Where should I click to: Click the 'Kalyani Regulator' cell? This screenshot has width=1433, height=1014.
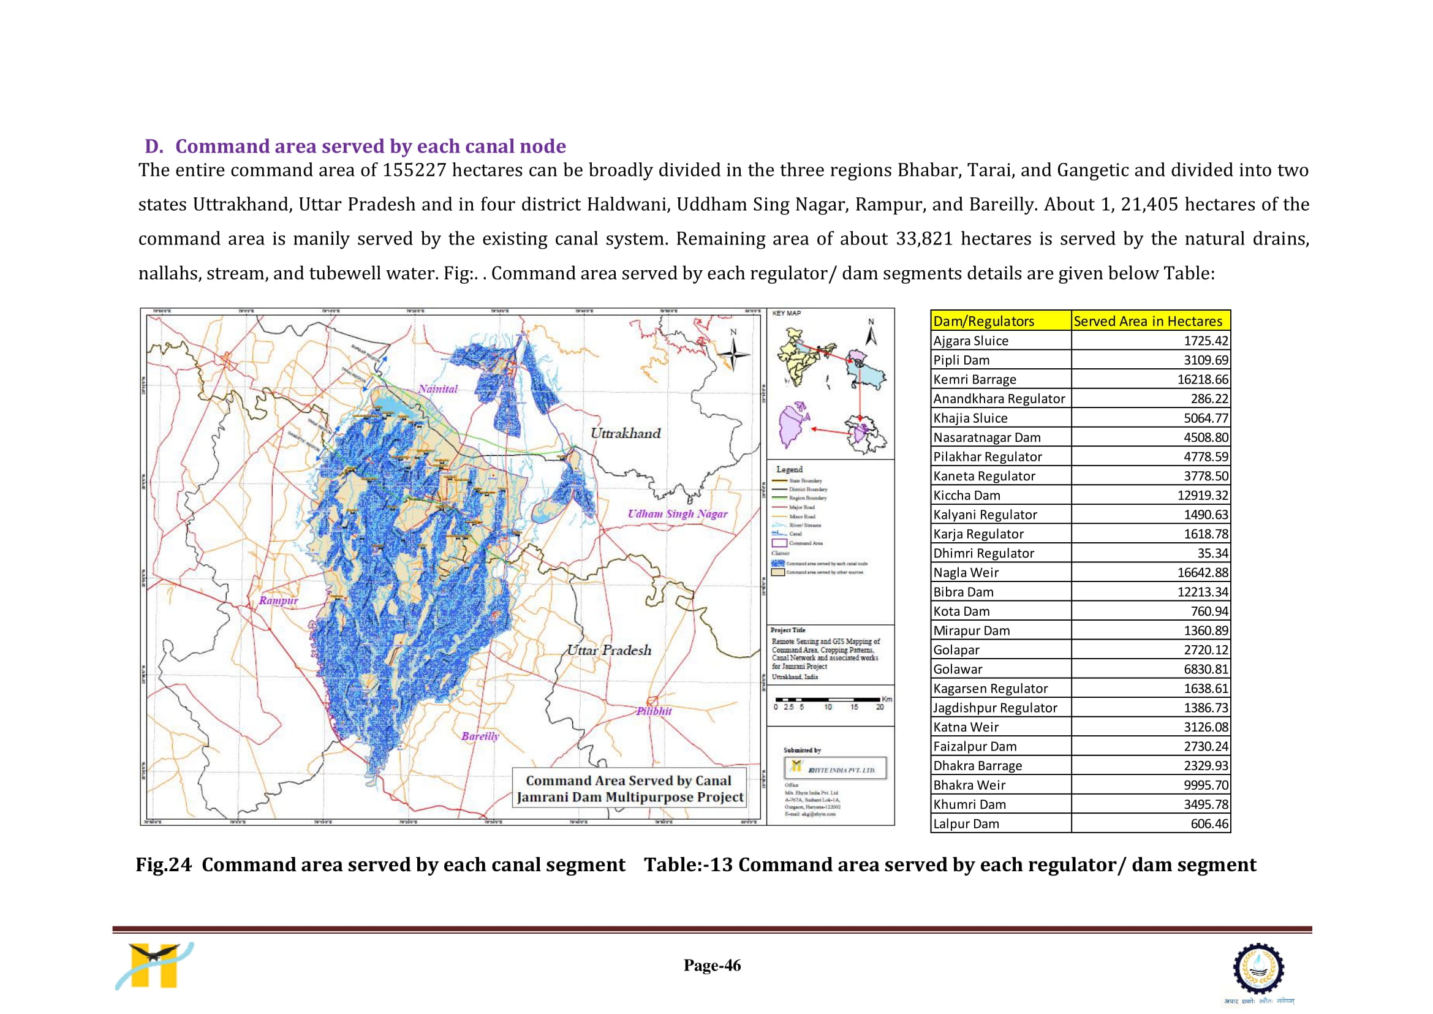pyautogui.click(x=1001, y=515)
